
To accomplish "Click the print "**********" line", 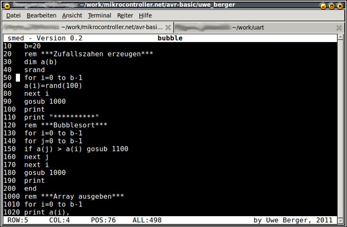I will pos(51,117).
